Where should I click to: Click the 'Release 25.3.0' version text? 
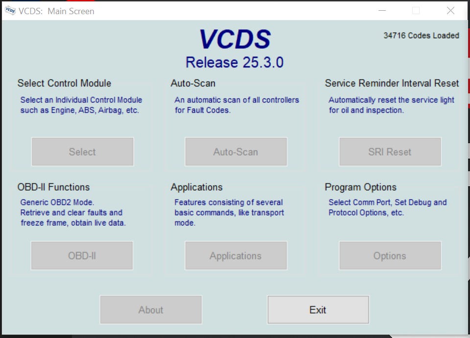(x=235, y=63)
